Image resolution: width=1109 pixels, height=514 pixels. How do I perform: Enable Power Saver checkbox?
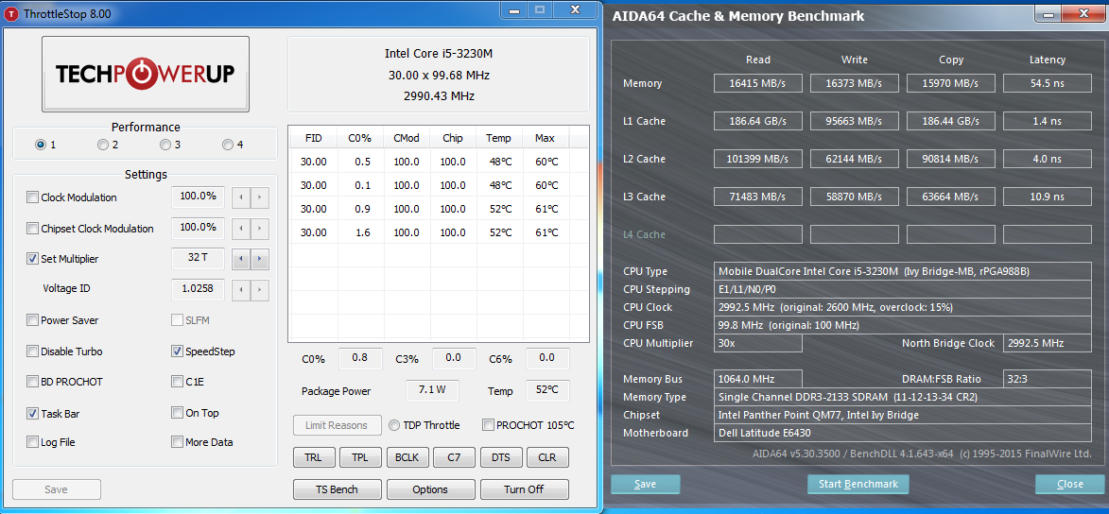point(32,320)
